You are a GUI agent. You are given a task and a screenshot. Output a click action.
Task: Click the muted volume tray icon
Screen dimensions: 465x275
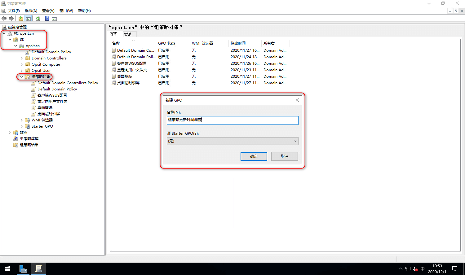pos(415,269)
